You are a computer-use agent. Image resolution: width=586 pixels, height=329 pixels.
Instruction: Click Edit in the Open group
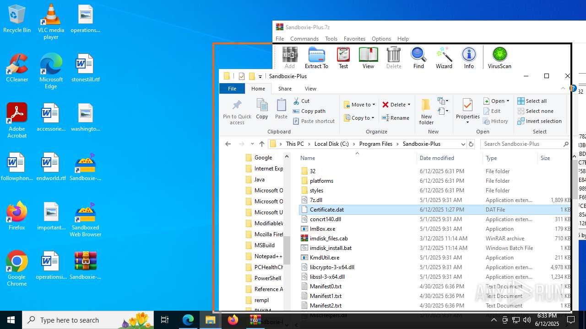pyautogui.click(x=492, y=111)
